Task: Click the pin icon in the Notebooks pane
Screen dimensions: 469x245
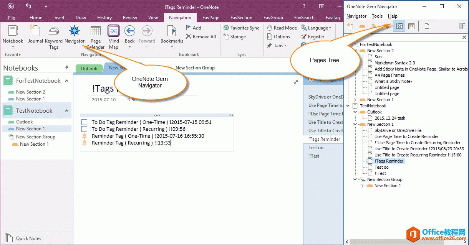Action: (66, 67)
